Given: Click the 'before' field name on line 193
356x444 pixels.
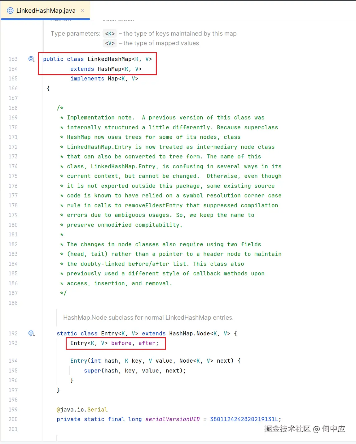Looking at the screenshot, I should (121, 343).
